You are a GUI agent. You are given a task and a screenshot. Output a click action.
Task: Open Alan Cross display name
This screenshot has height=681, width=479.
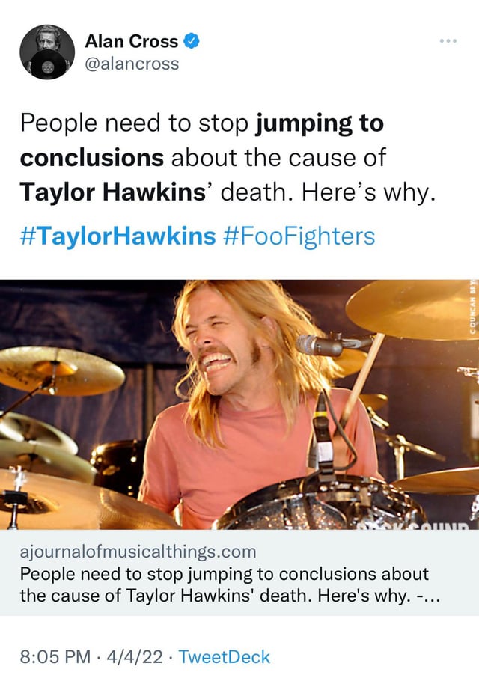[132, 41]
